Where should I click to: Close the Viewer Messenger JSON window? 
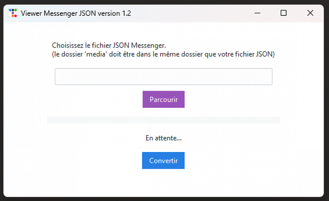pyautogui.click(x=310, y=13)
